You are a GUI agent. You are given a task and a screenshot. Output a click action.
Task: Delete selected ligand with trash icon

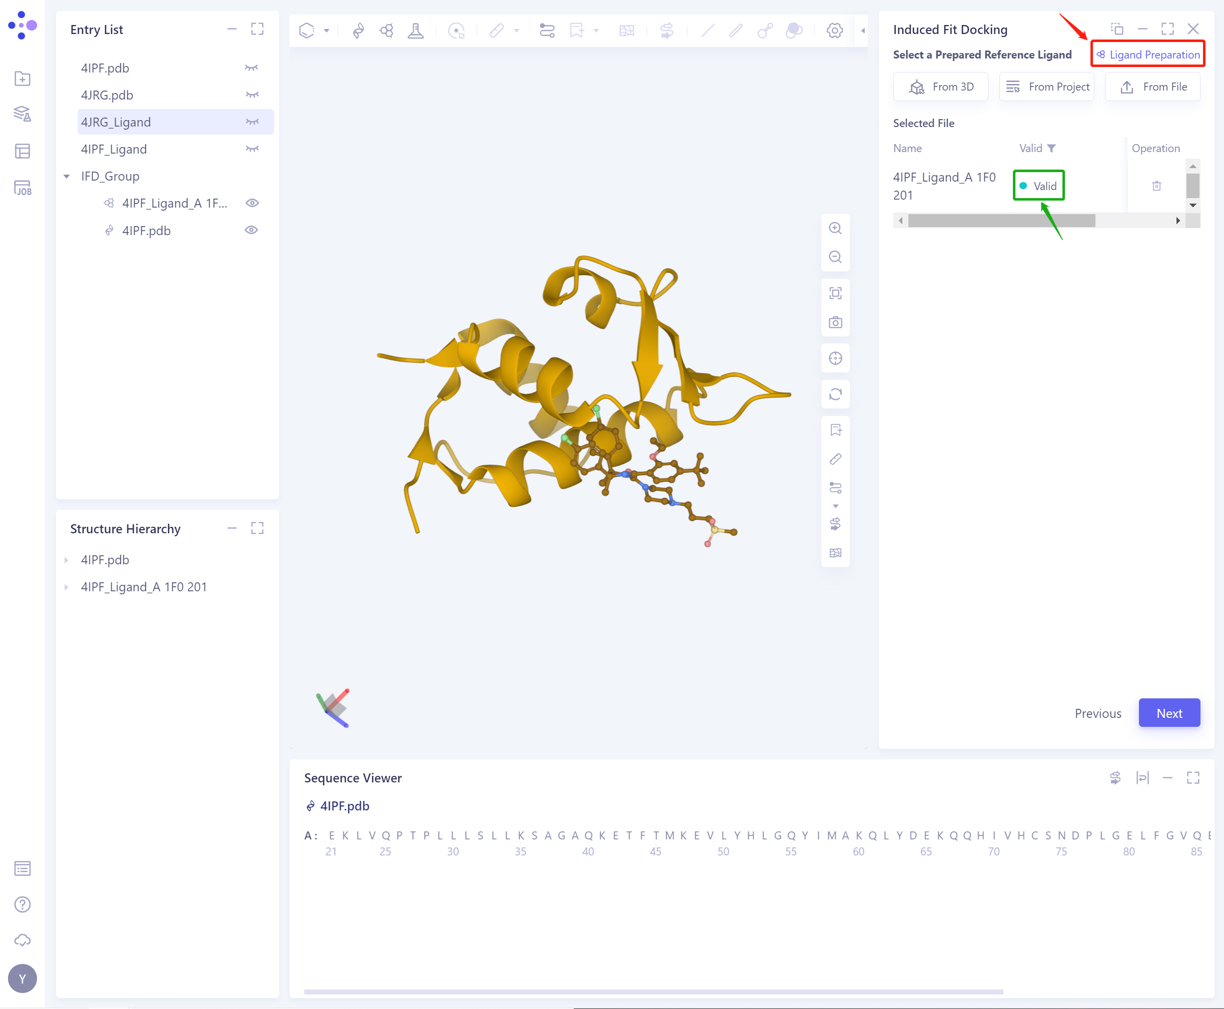[x=1156, y=186]
